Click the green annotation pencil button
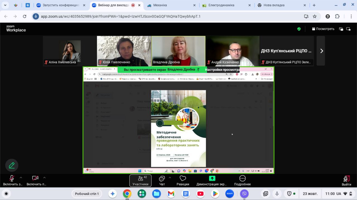 pyautogui.click(x=12, y=165)
